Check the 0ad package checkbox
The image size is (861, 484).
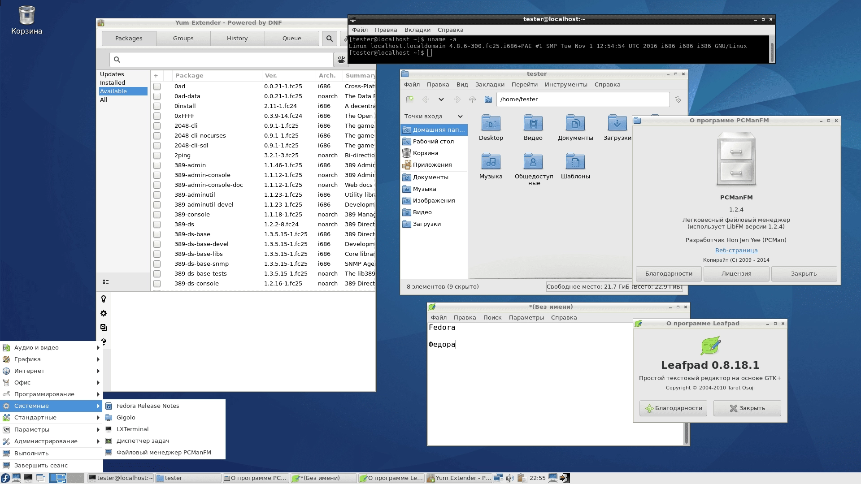[157, 86]
